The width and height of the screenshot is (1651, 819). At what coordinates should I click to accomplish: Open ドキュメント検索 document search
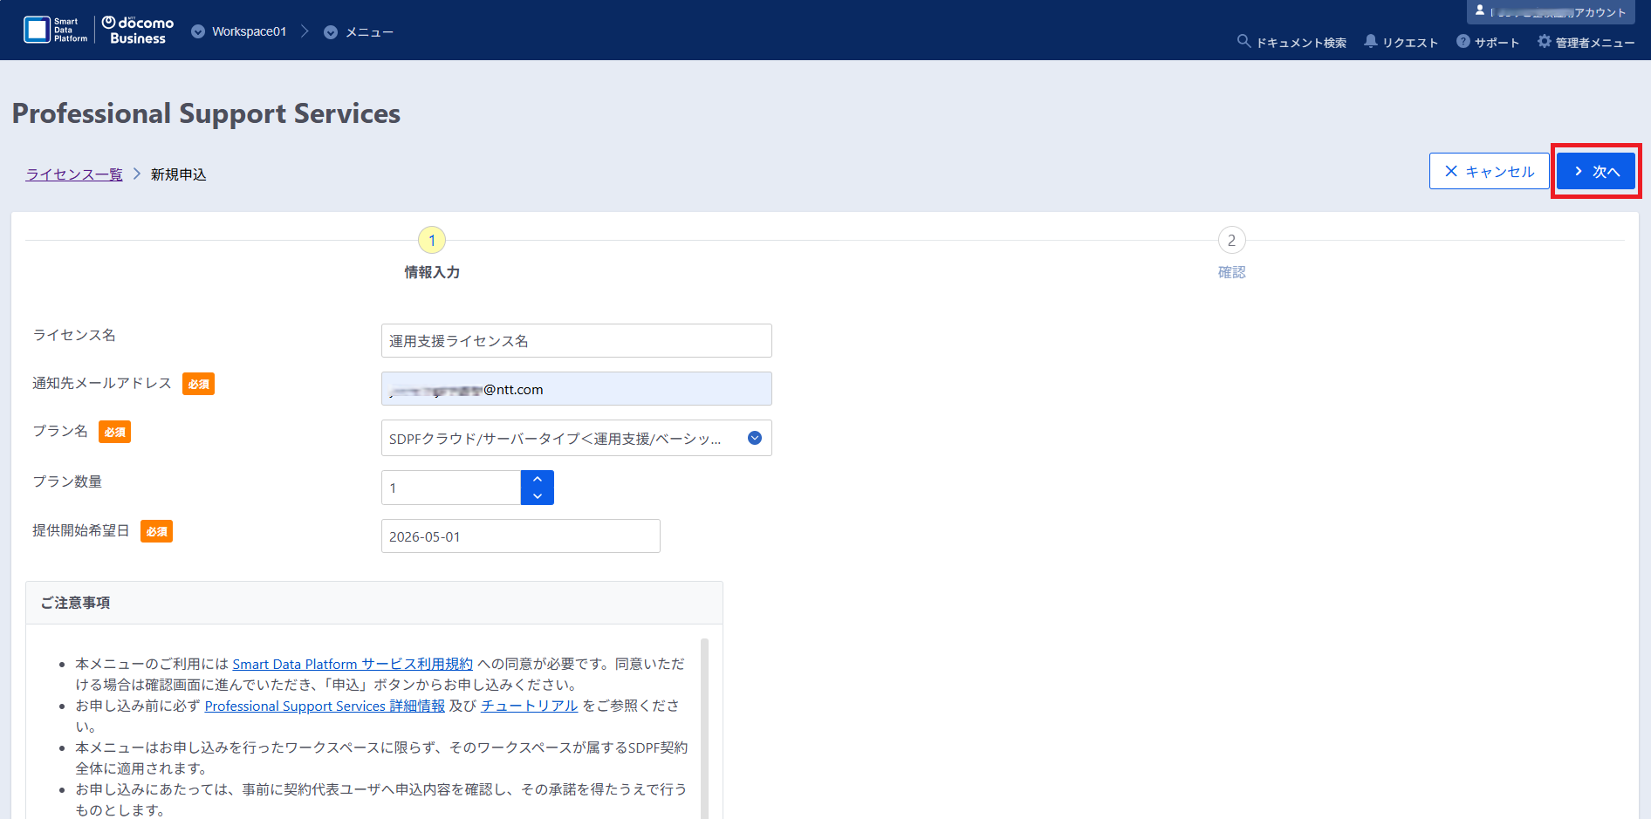click(x=1291, y=42)
